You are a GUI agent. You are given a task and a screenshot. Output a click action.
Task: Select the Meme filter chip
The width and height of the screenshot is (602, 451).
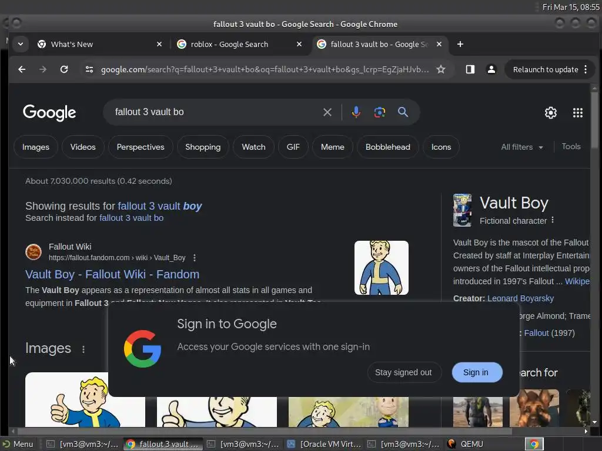[333, 147]
